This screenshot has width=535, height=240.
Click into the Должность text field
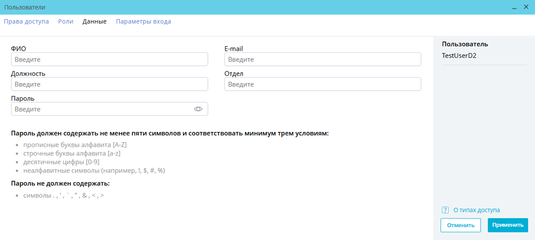pyautogui.click(x=109, y=84)
